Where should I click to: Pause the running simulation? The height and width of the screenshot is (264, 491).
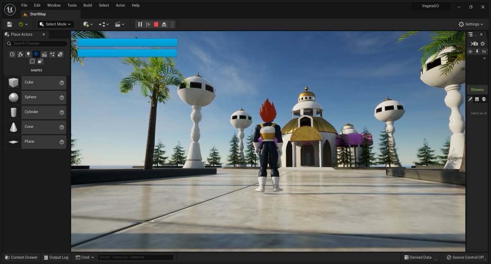point(140,24)
